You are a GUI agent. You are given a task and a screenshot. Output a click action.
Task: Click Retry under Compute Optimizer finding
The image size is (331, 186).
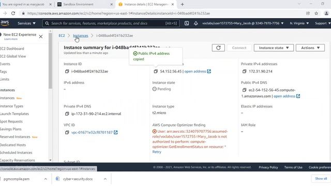(157, 152)
